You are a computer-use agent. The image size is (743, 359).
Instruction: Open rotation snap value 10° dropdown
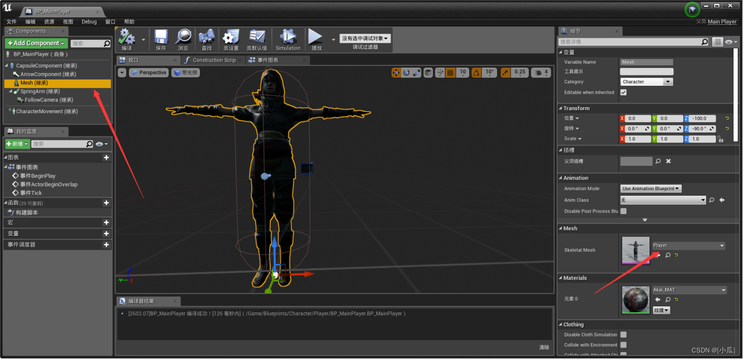pos(490,72)
